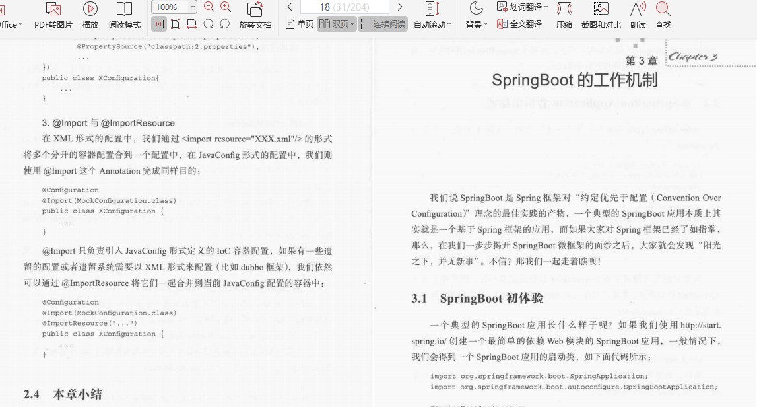The image size is (757, 407).
Task: Open the zoom percentage dropdown arrow
Action: (x=193, y=7)
